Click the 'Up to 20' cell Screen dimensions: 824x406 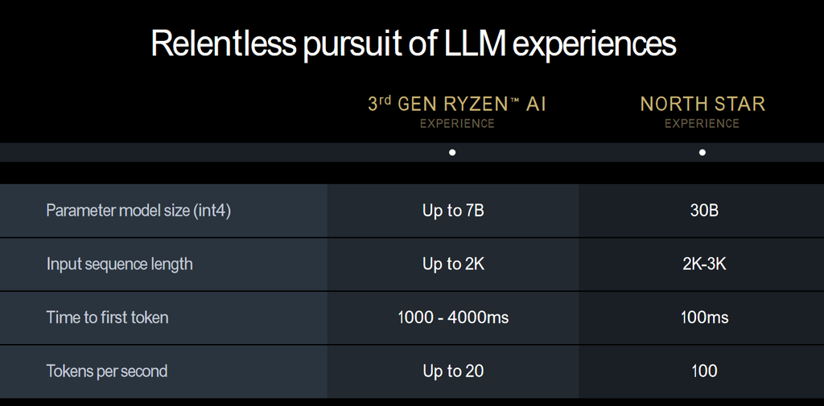pyautogui.click(x=453, y=371)
